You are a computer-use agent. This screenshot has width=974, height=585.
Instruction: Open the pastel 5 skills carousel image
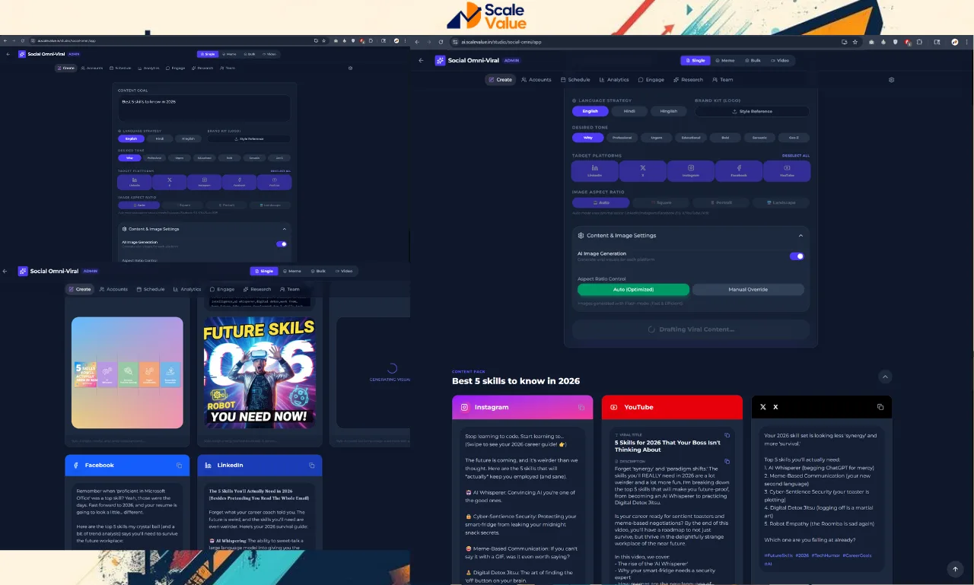(127, 373)
